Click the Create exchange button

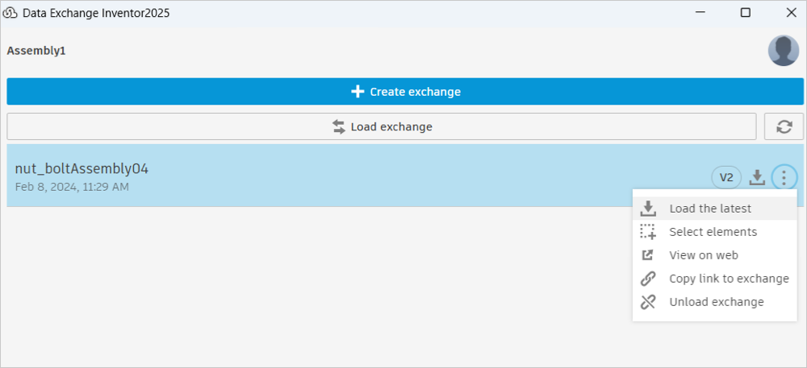pos(405,91)
